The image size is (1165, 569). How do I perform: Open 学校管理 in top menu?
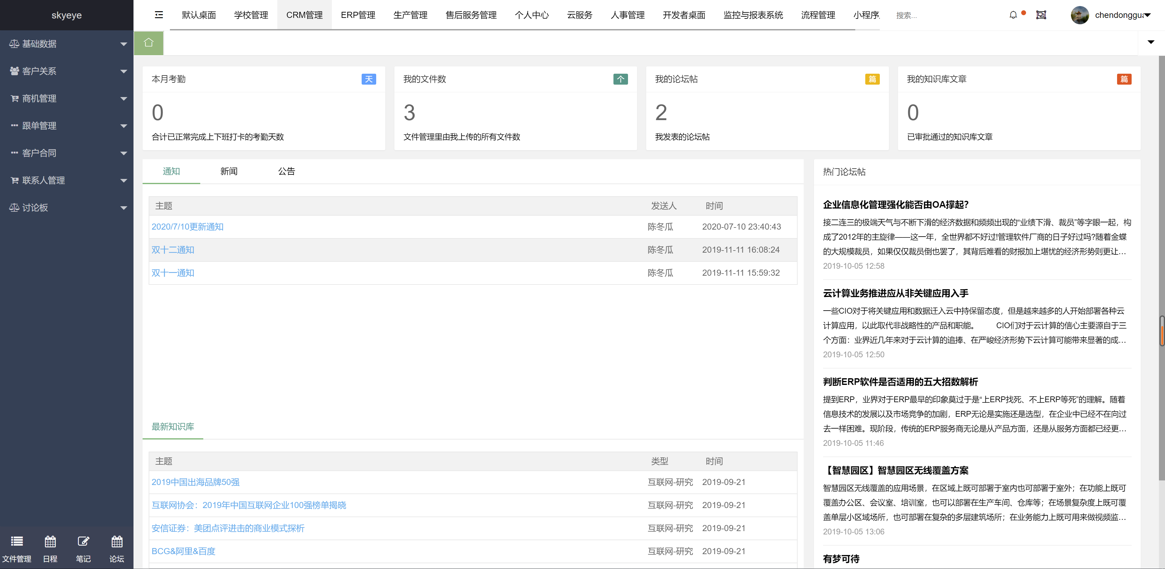[x=251, y=15]
